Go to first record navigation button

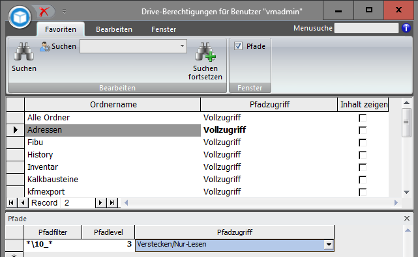(11, 203)
